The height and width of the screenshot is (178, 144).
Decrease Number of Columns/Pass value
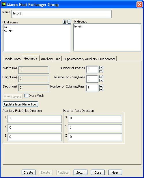101,90
